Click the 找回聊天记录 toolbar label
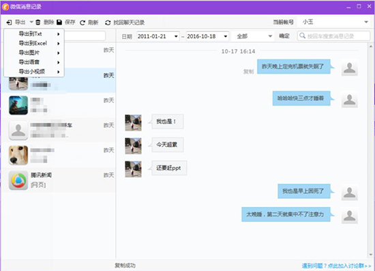Viewport: 375px width, 271px height. (129, 22)
